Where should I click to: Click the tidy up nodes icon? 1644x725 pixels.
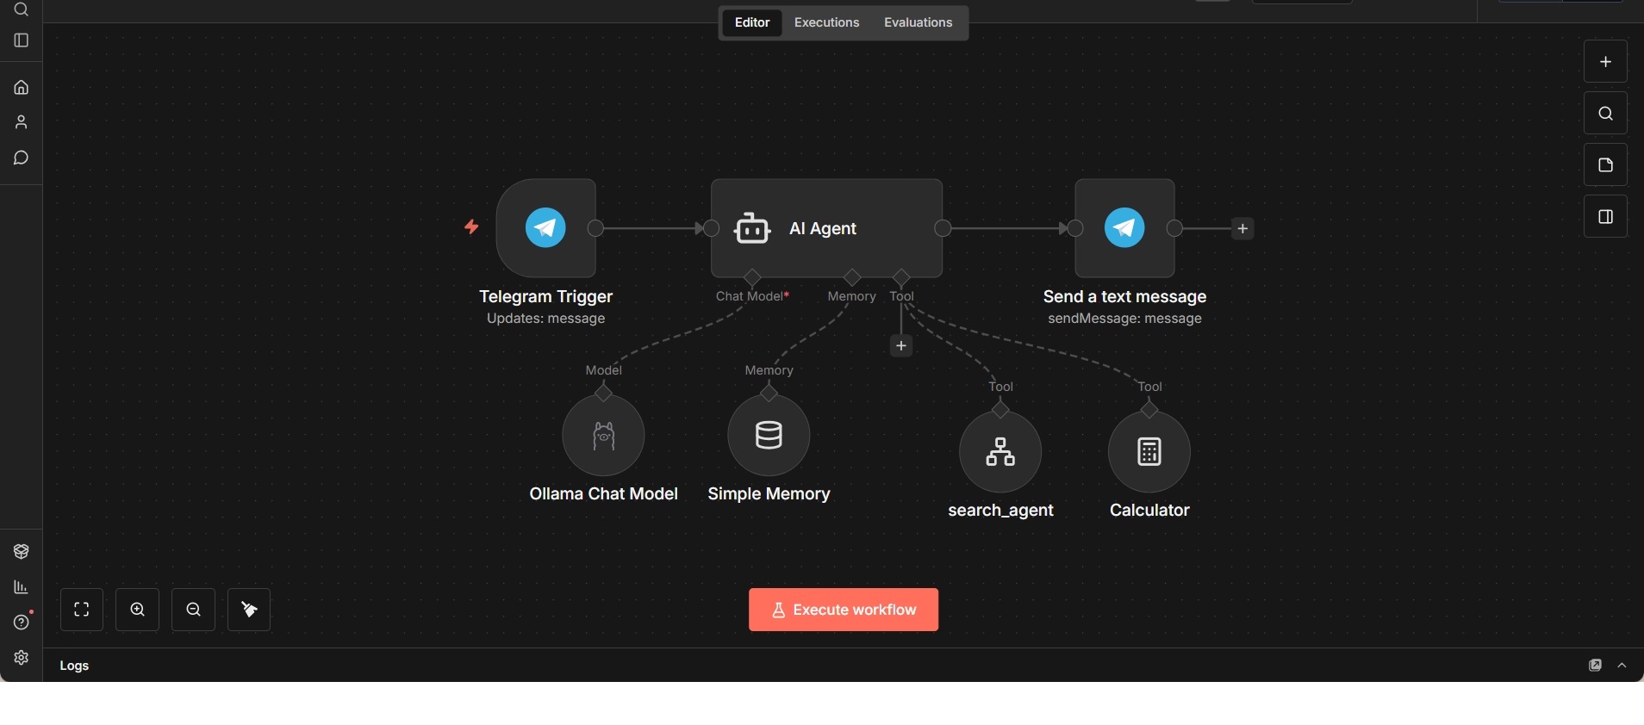click(249, 610)
